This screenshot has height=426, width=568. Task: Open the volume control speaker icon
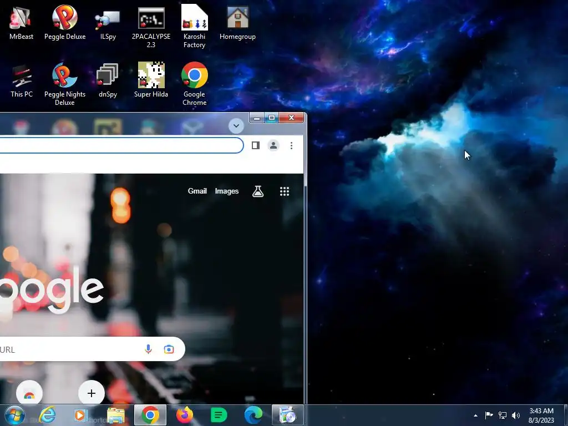click(516, 415)
